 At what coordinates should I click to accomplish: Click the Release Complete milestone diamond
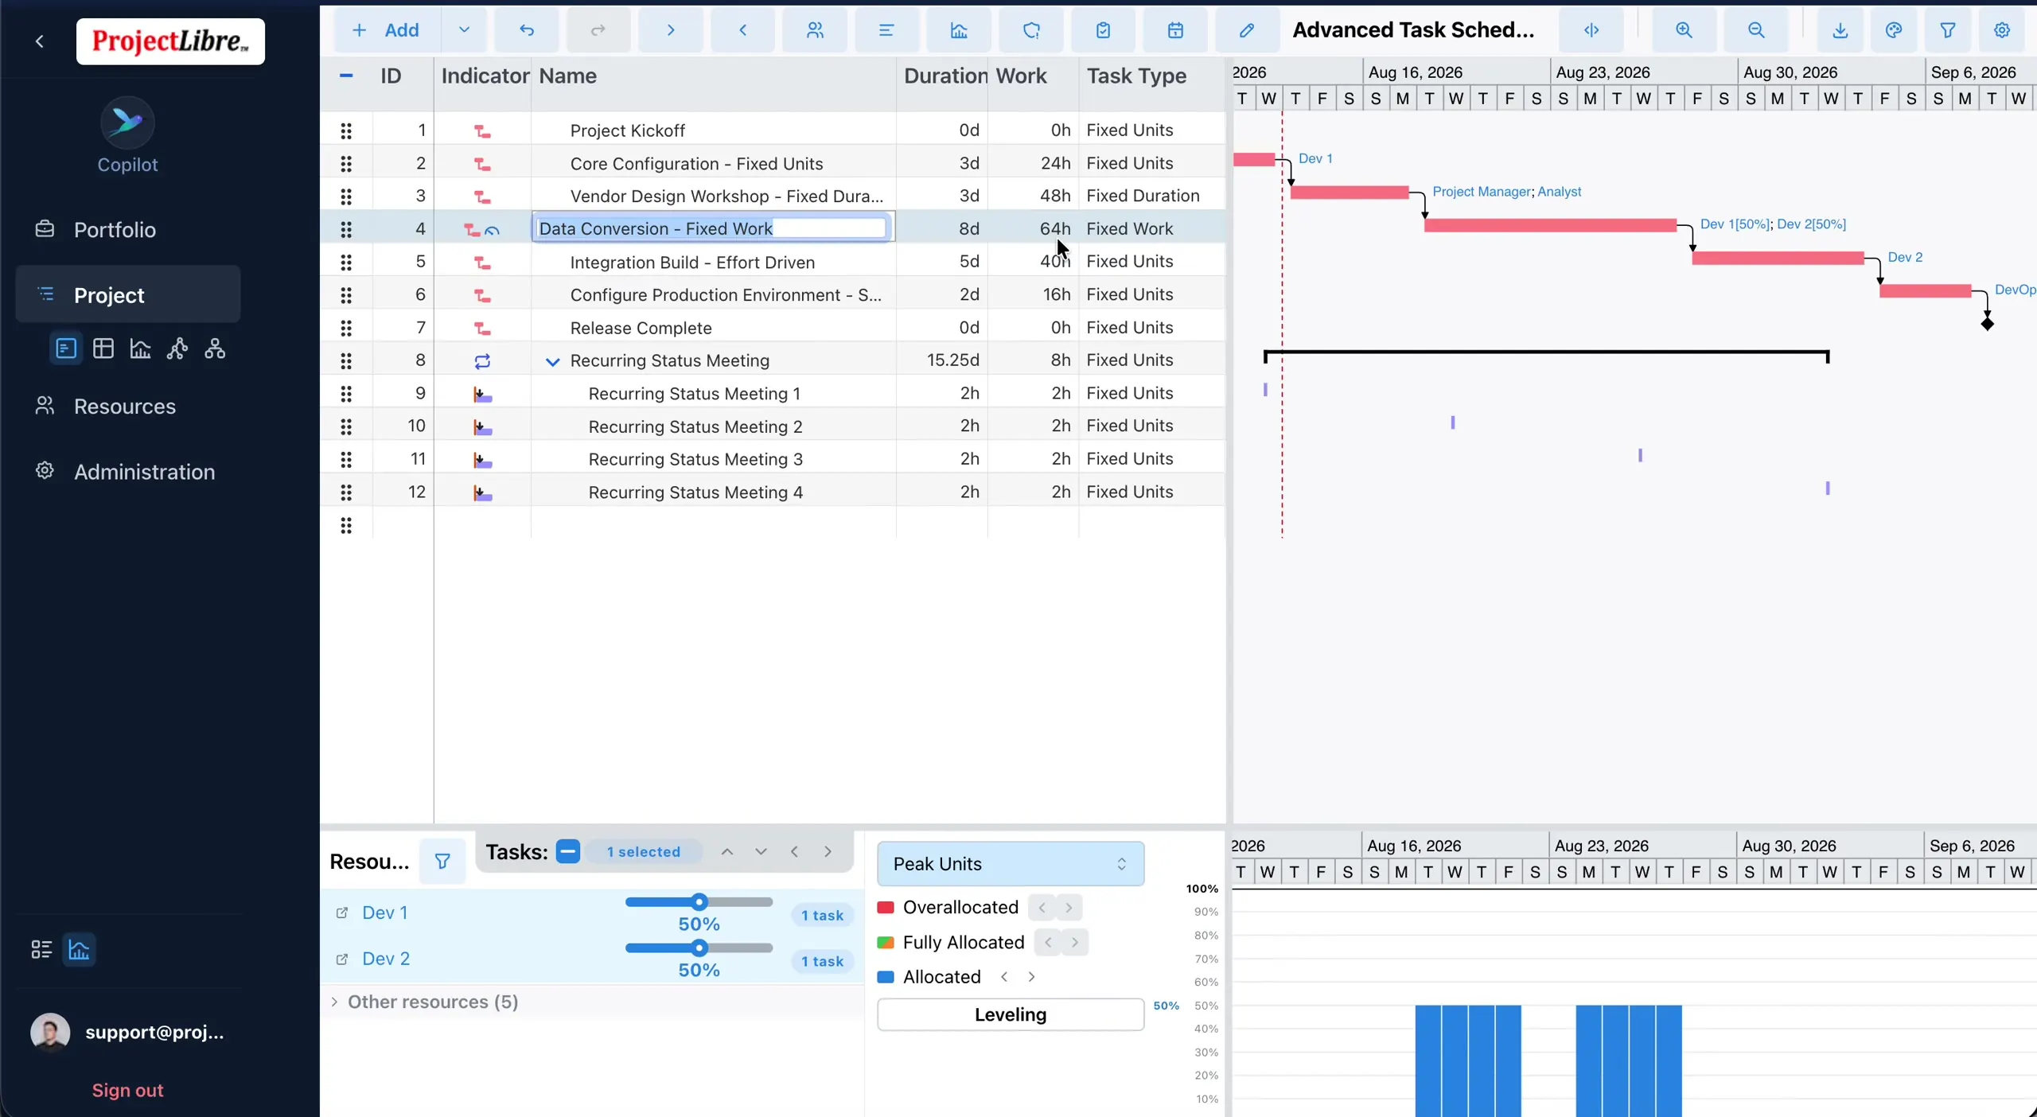pyautogui.click(x=1988, y=324)
